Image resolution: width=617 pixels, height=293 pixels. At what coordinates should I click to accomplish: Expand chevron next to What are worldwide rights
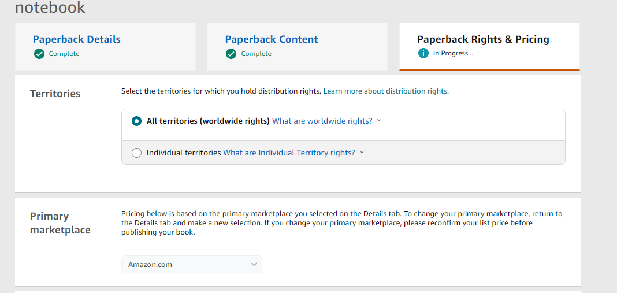pos(380,121)
